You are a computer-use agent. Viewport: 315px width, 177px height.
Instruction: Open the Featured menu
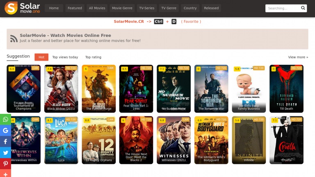75,8
